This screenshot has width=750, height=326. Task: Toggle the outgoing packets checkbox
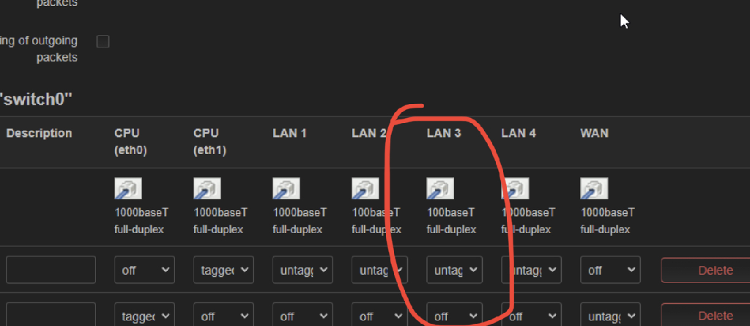click(103, 42)
